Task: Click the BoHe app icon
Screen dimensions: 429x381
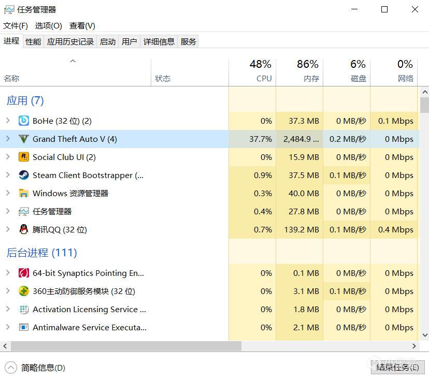Action: pos(23,121)
